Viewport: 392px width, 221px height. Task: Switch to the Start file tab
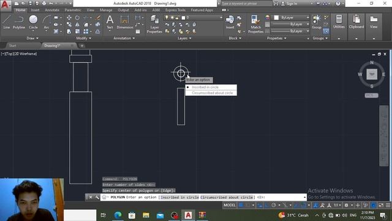12,45
